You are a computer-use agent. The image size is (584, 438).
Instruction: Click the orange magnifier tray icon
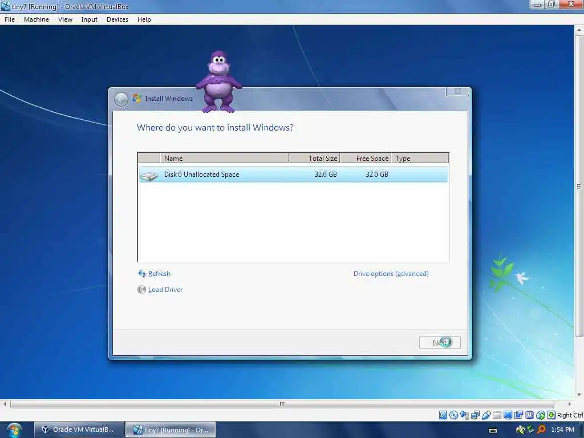click(541, 429)
